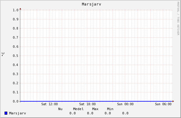The height and width of the screenshot is (118, 181).
Task: Click the Sun 06:00 time axis label
Action: click(x=163, y=104)
